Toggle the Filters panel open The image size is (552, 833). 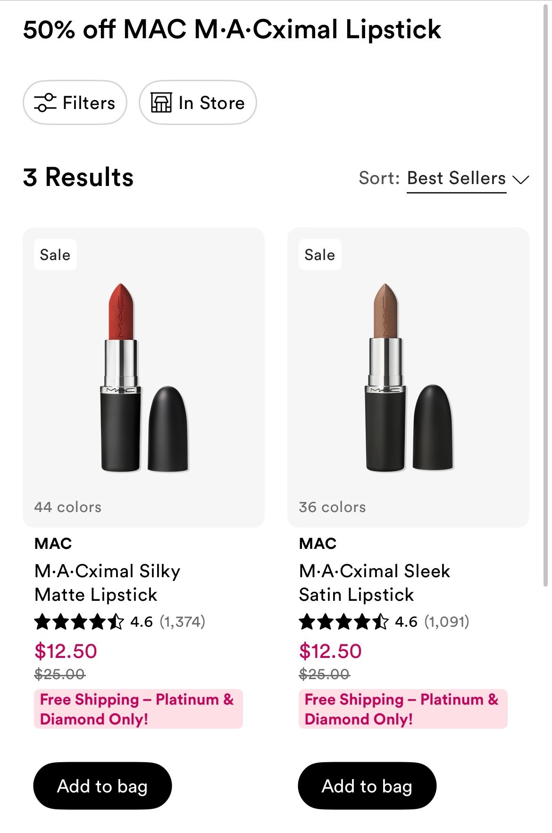pos(75,102)
